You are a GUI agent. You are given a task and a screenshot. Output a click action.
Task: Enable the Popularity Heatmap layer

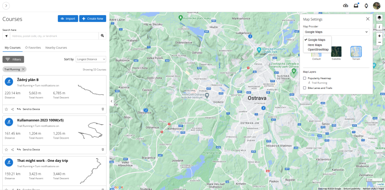pyautogui.click(x=305, y=78)
